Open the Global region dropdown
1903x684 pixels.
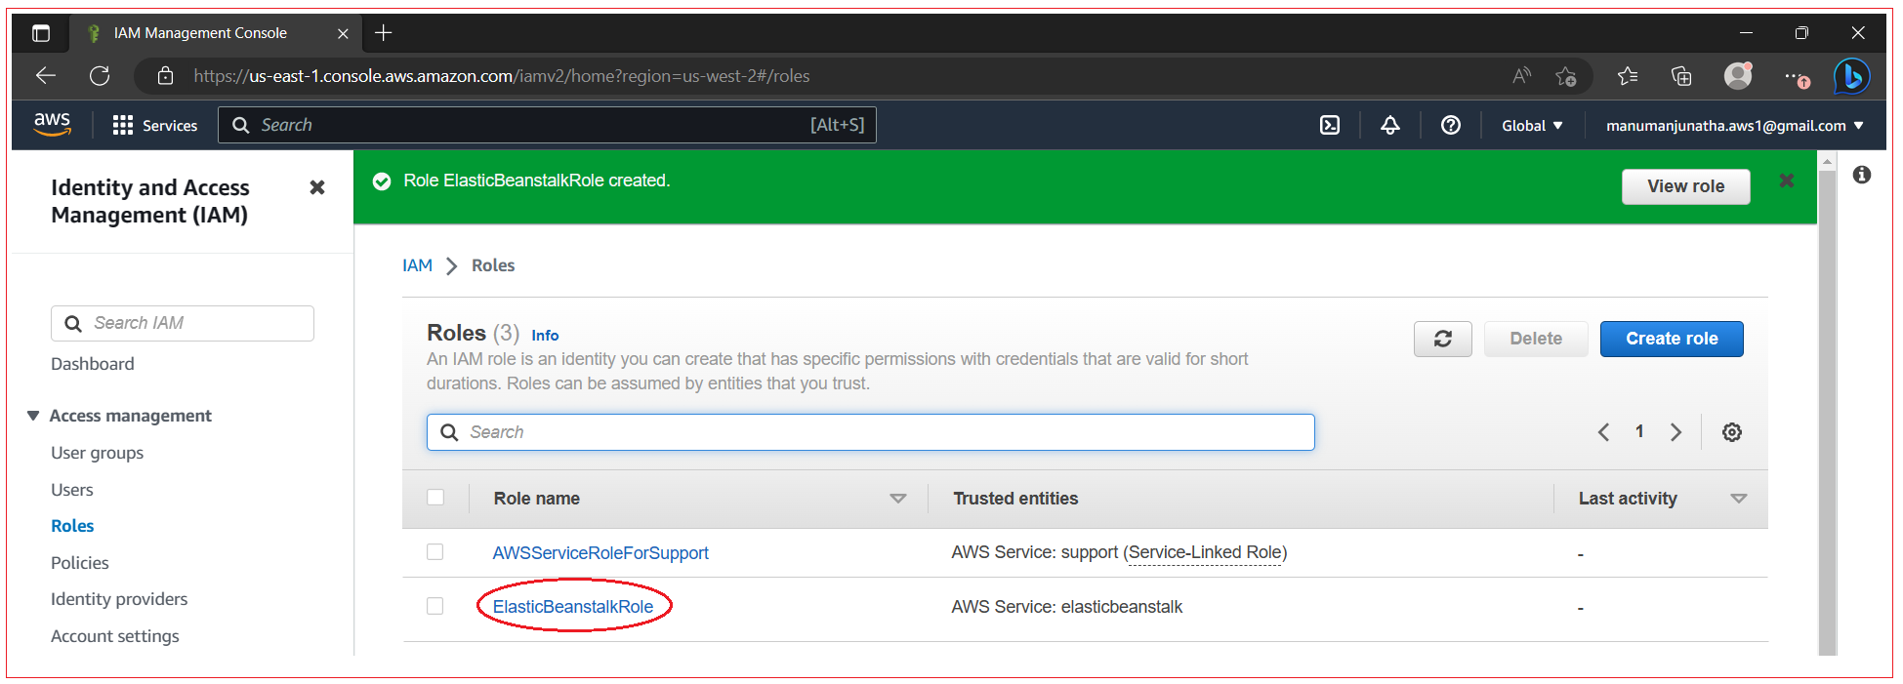click(1532, 125)
